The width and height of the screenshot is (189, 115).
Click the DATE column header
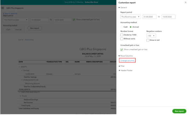(x=21, y=62)
